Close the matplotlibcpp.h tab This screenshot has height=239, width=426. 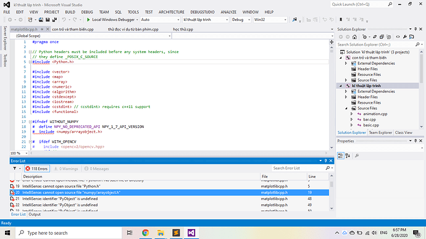coord(48,29)
